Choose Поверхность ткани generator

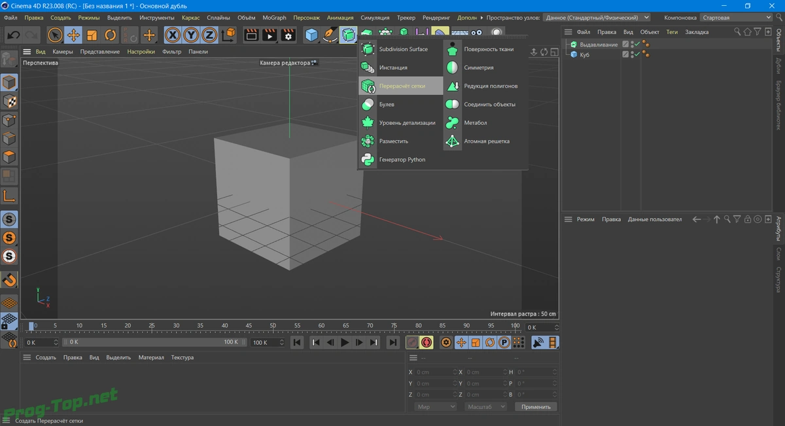(x=485, y=49)
